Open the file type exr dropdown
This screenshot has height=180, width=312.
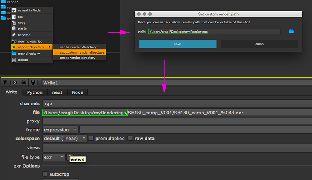(x=54, y=157)
